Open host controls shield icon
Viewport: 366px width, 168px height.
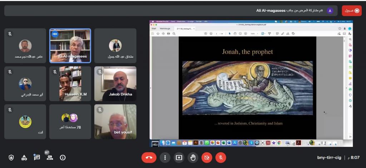tap(11, 157)
